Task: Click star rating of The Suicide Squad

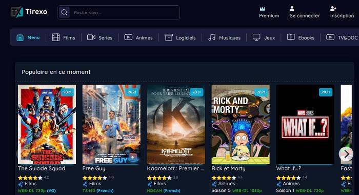Action: [30, 178]
